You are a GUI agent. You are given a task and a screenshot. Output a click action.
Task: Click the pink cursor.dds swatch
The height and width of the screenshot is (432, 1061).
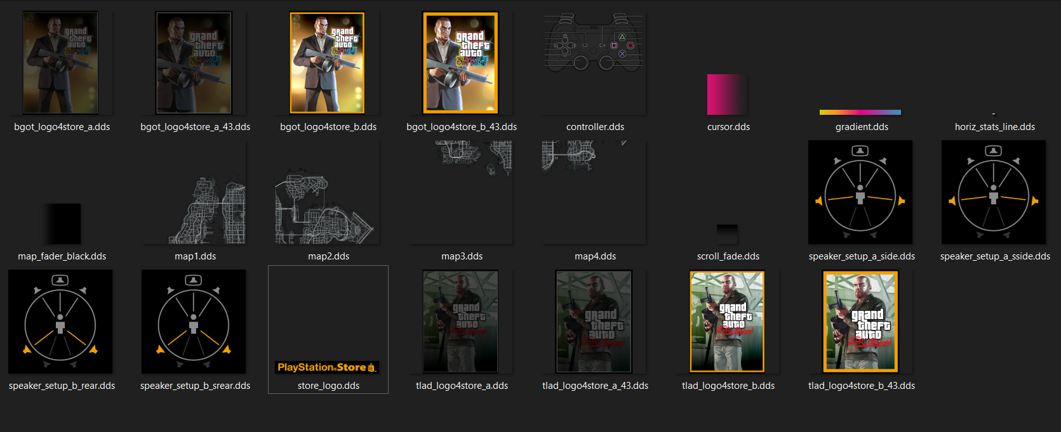pyautogui.click(x=728, y=95)
